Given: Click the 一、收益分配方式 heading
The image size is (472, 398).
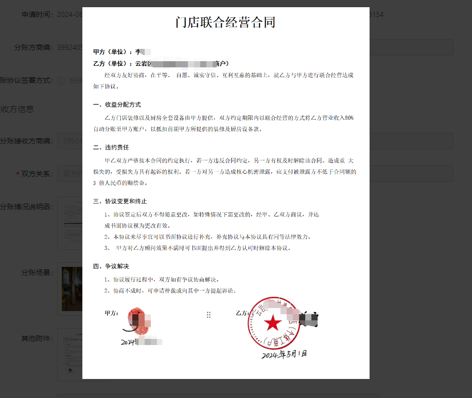Looking at the screenshot, I should click(x=117, y=105).
